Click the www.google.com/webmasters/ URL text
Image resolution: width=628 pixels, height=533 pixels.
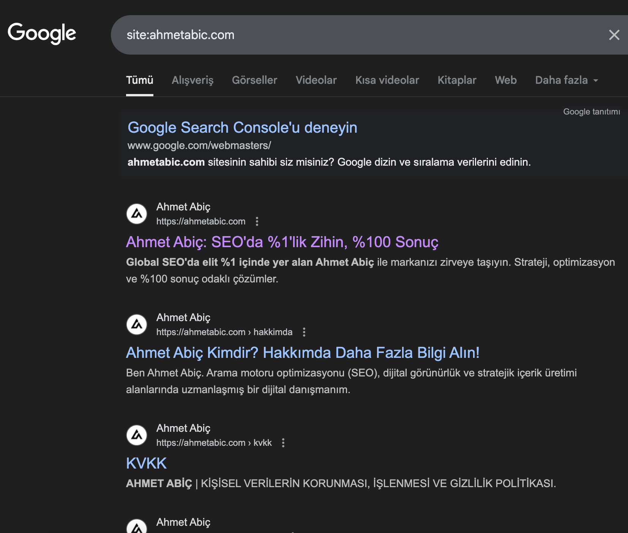199,146
